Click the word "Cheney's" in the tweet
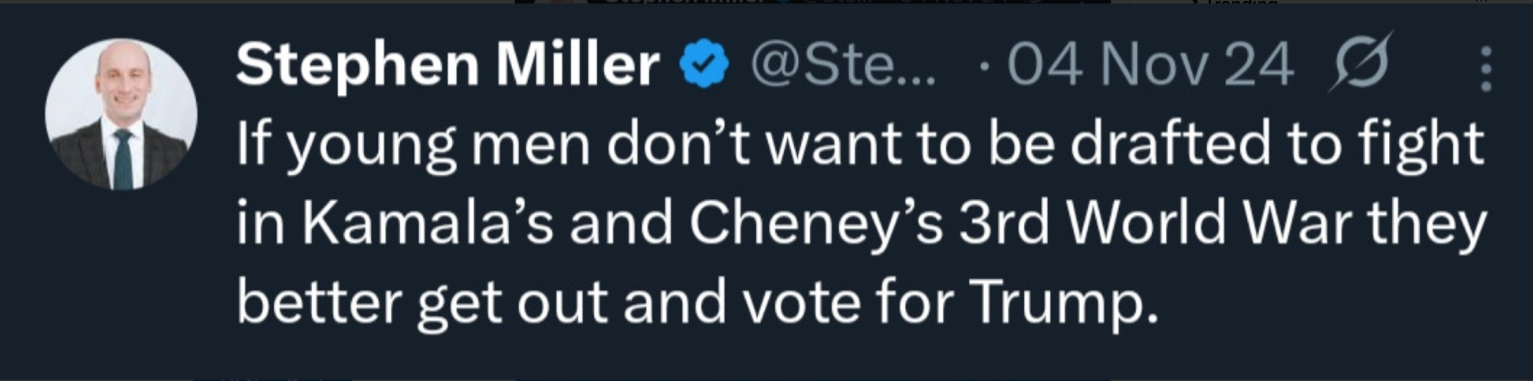Viewport: 1533px width, 381px height. [816, 223]
